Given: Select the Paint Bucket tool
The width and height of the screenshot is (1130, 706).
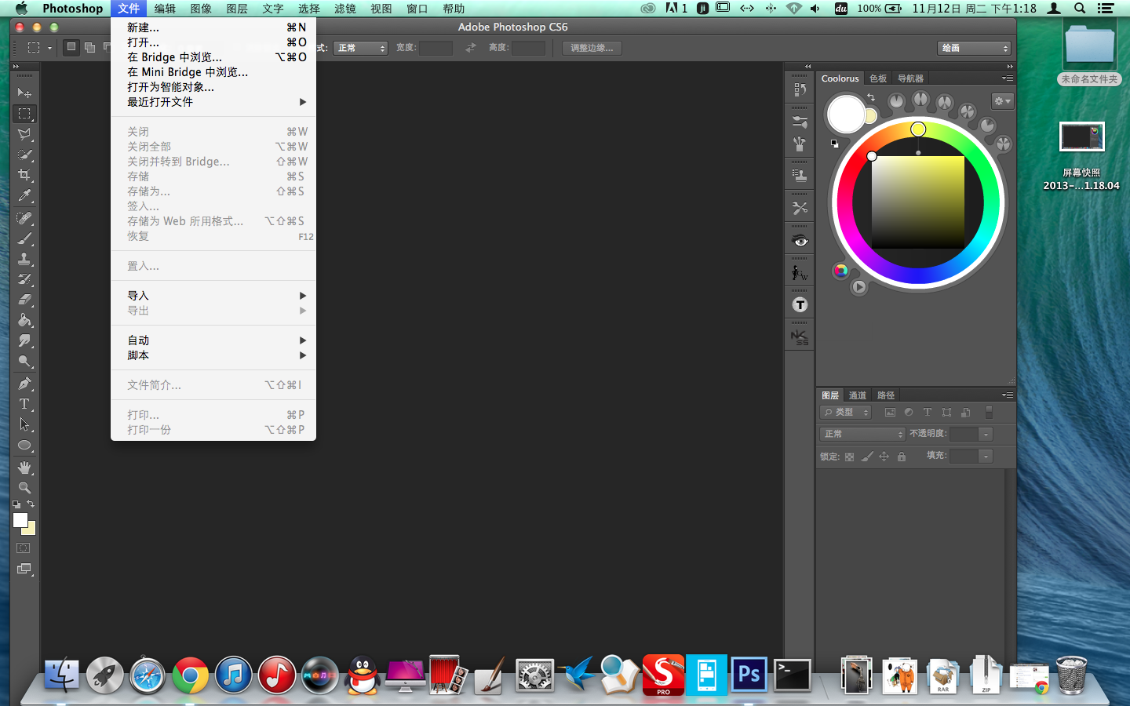Looking at the screenshot, I should pyautogui.click(x=24, y=320).
